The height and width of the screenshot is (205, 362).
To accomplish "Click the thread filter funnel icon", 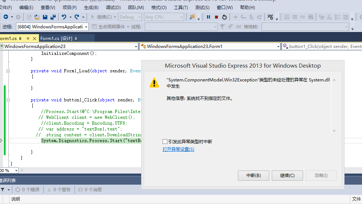I will 222,27.
